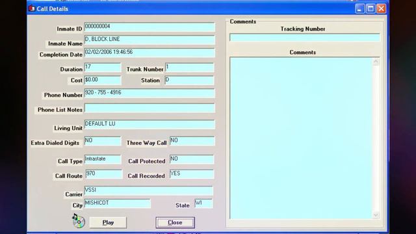The height and width of the screenshot is (234, 416).
Task: Click the Living Unit field
Action: click(x=149, y=124)
